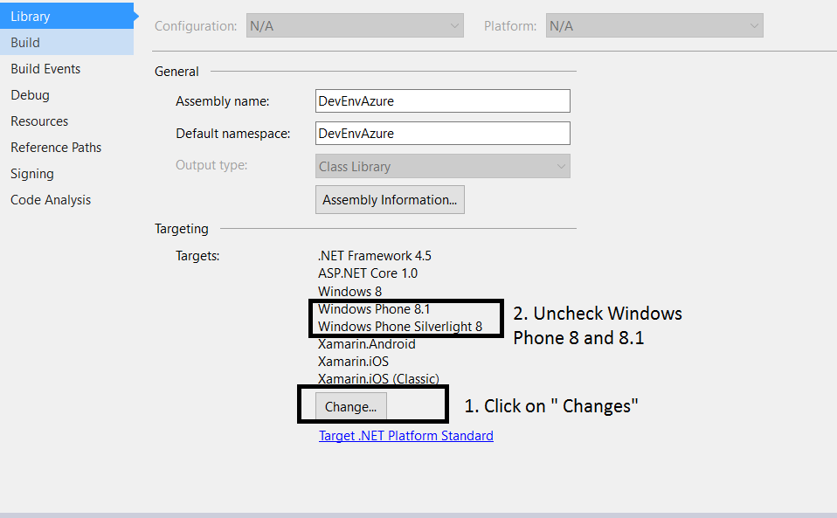Select the Xamarin.iOS (Classic) target text
The width and height of the screenshot is (837, 518).
point(378,379)
